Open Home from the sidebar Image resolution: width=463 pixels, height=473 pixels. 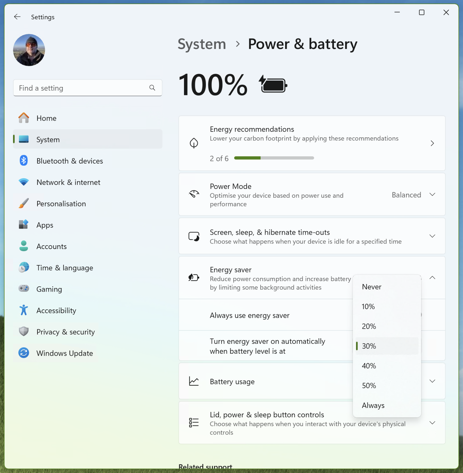88,118
